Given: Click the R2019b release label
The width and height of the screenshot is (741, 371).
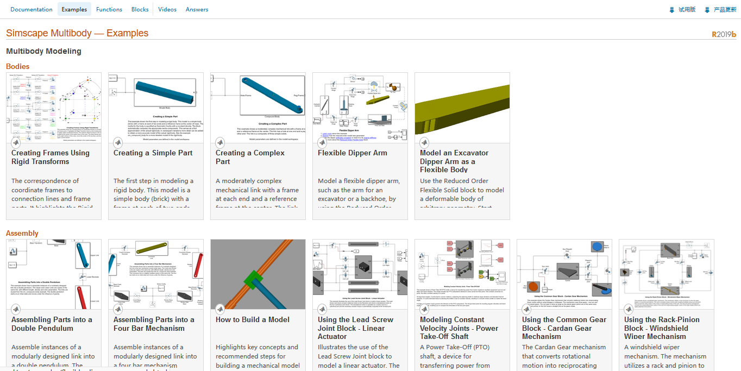Looking at the screenshot, I should click(x=724, y=34).
